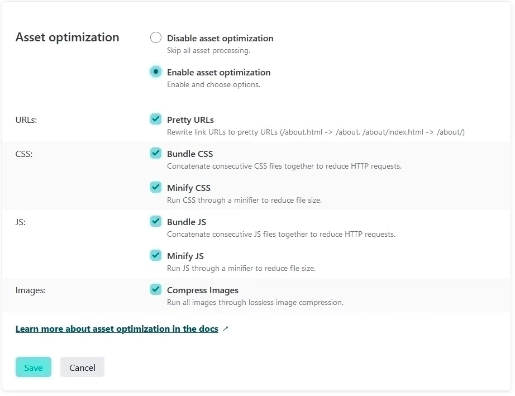This screenshot has width=515, height=396.
Task: Click the Enable asset optimization label text
Action: click(218, 72)
